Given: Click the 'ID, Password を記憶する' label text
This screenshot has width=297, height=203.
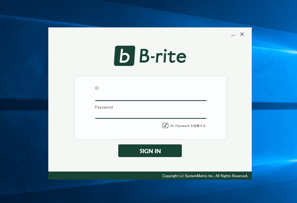Looking at the screenshot, I should pos(188,126).
